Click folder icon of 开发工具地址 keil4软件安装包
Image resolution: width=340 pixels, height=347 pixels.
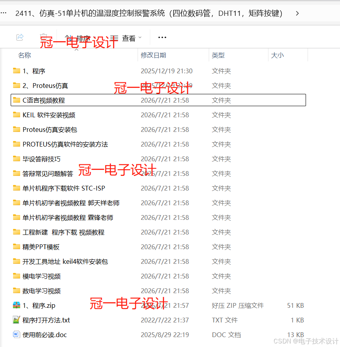[17, 261]
